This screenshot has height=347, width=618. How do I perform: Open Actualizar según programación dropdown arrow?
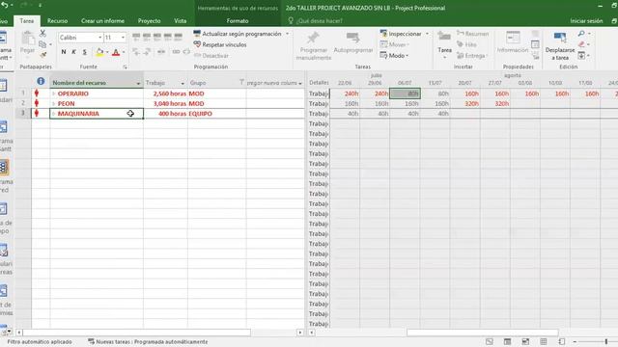coord(288,34)
